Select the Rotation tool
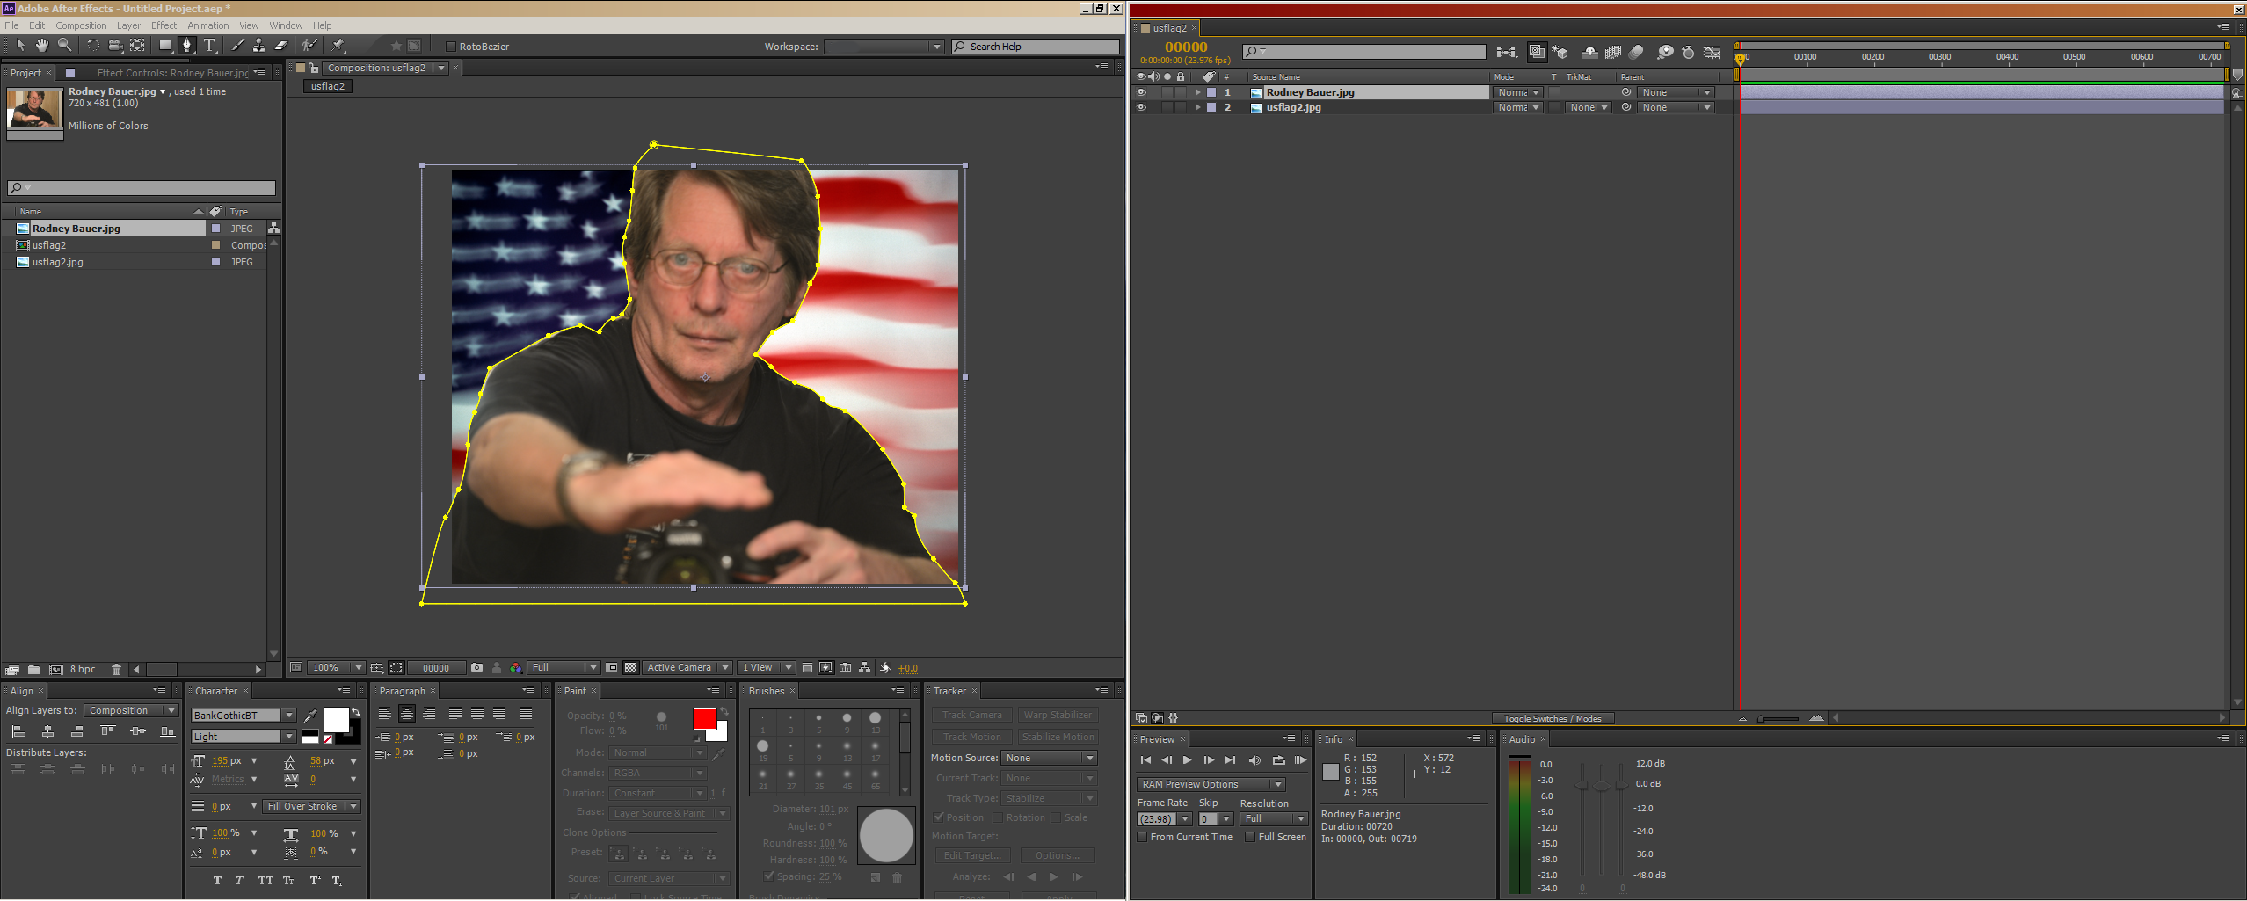The height and width of the screenshot is (901, 2247). (92, 45)
